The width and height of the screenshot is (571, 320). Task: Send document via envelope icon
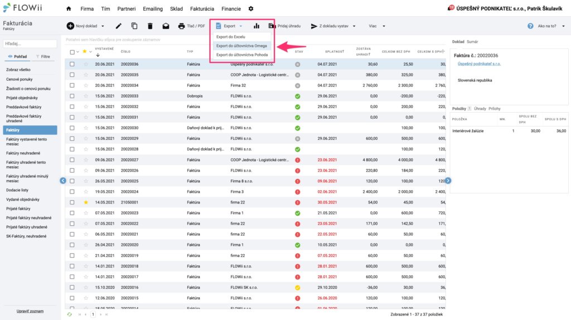coord(166,26)
